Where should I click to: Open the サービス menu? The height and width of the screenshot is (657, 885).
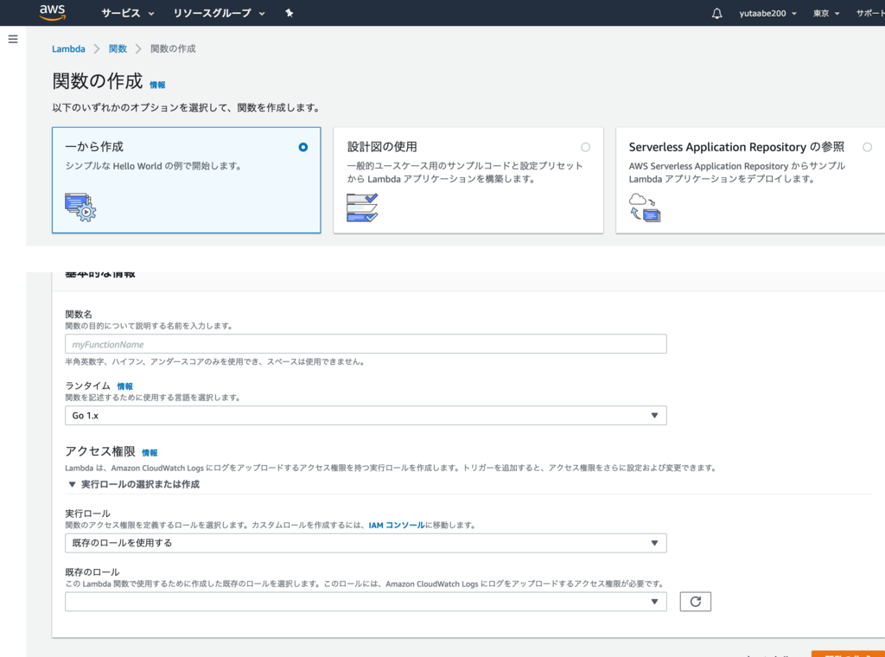[x=128, y=13]
